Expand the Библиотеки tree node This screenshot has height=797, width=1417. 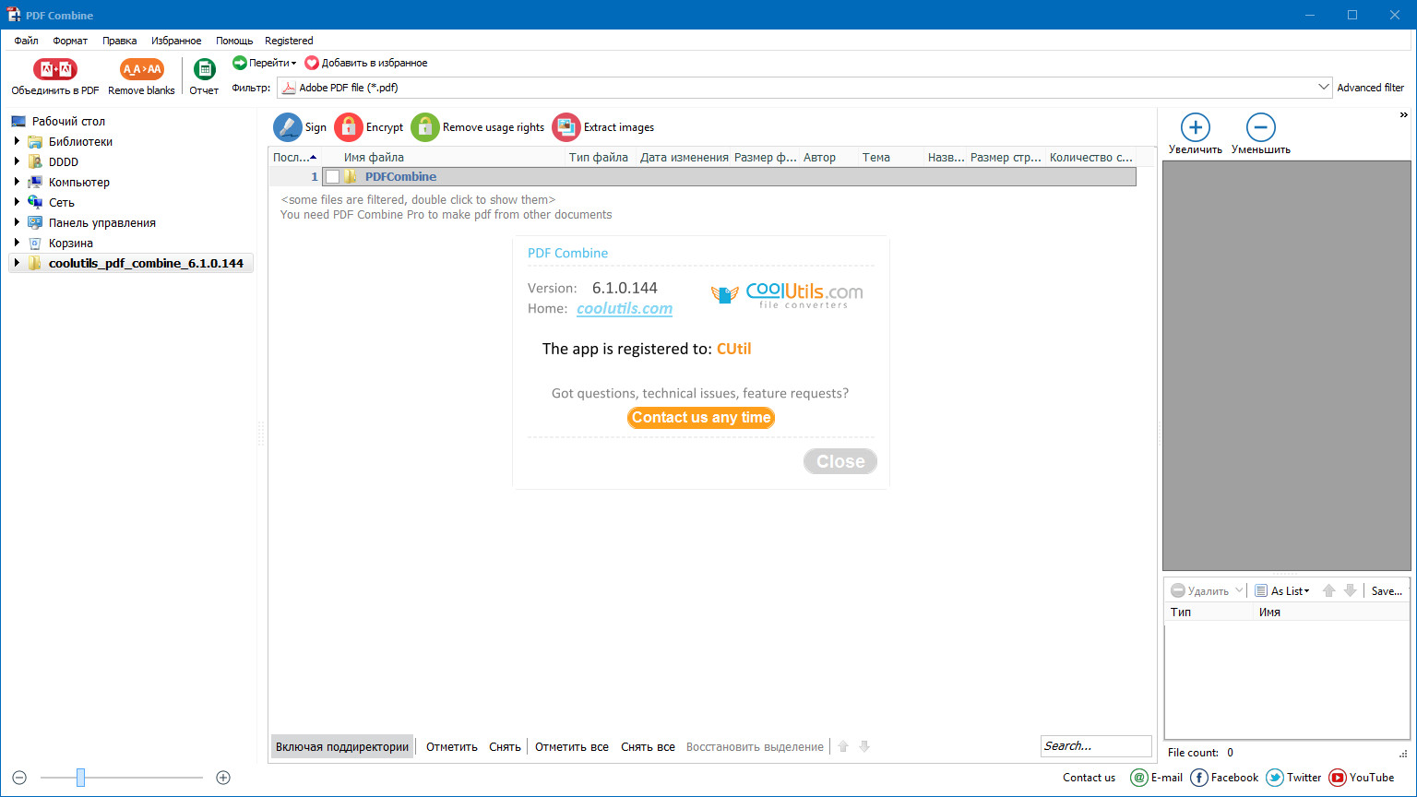[x=17, y=141]
